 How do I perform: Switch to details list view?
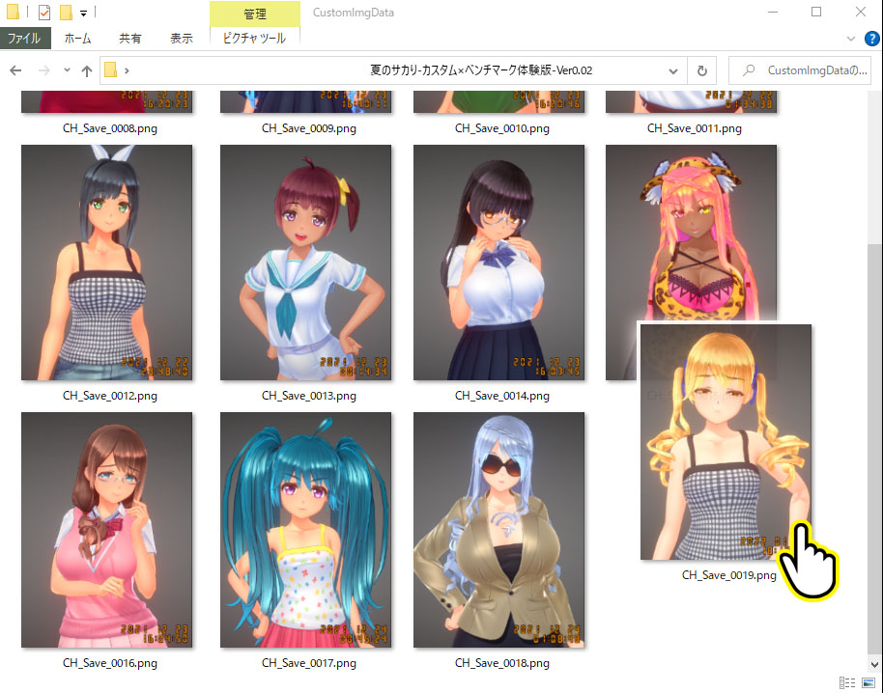click(846, 682)
